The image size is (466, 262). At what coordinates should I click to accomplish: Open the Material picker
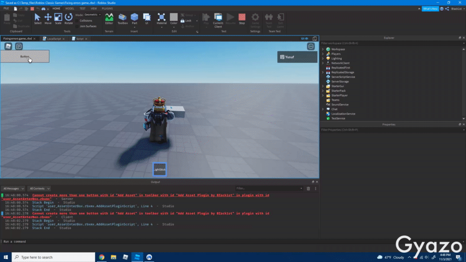(x=161, y=19)
